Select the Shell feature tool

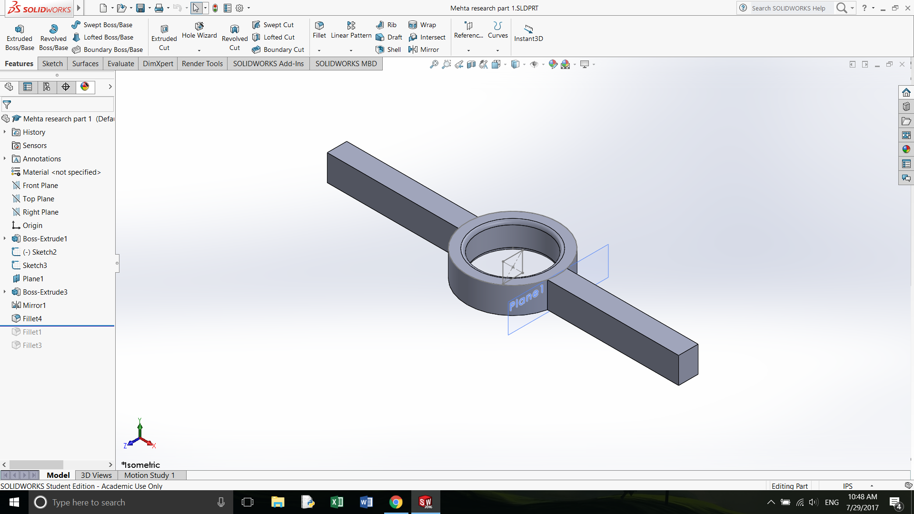pos(388,49)
